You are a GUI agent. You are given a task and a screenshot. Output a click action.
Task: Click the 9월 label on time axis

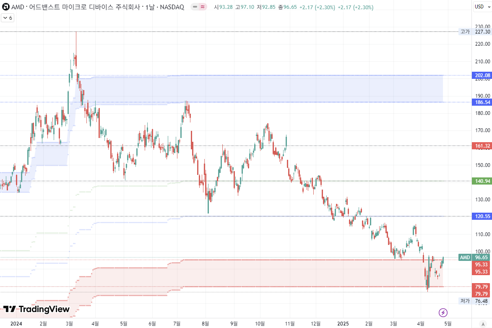click(x=234, y=324)
